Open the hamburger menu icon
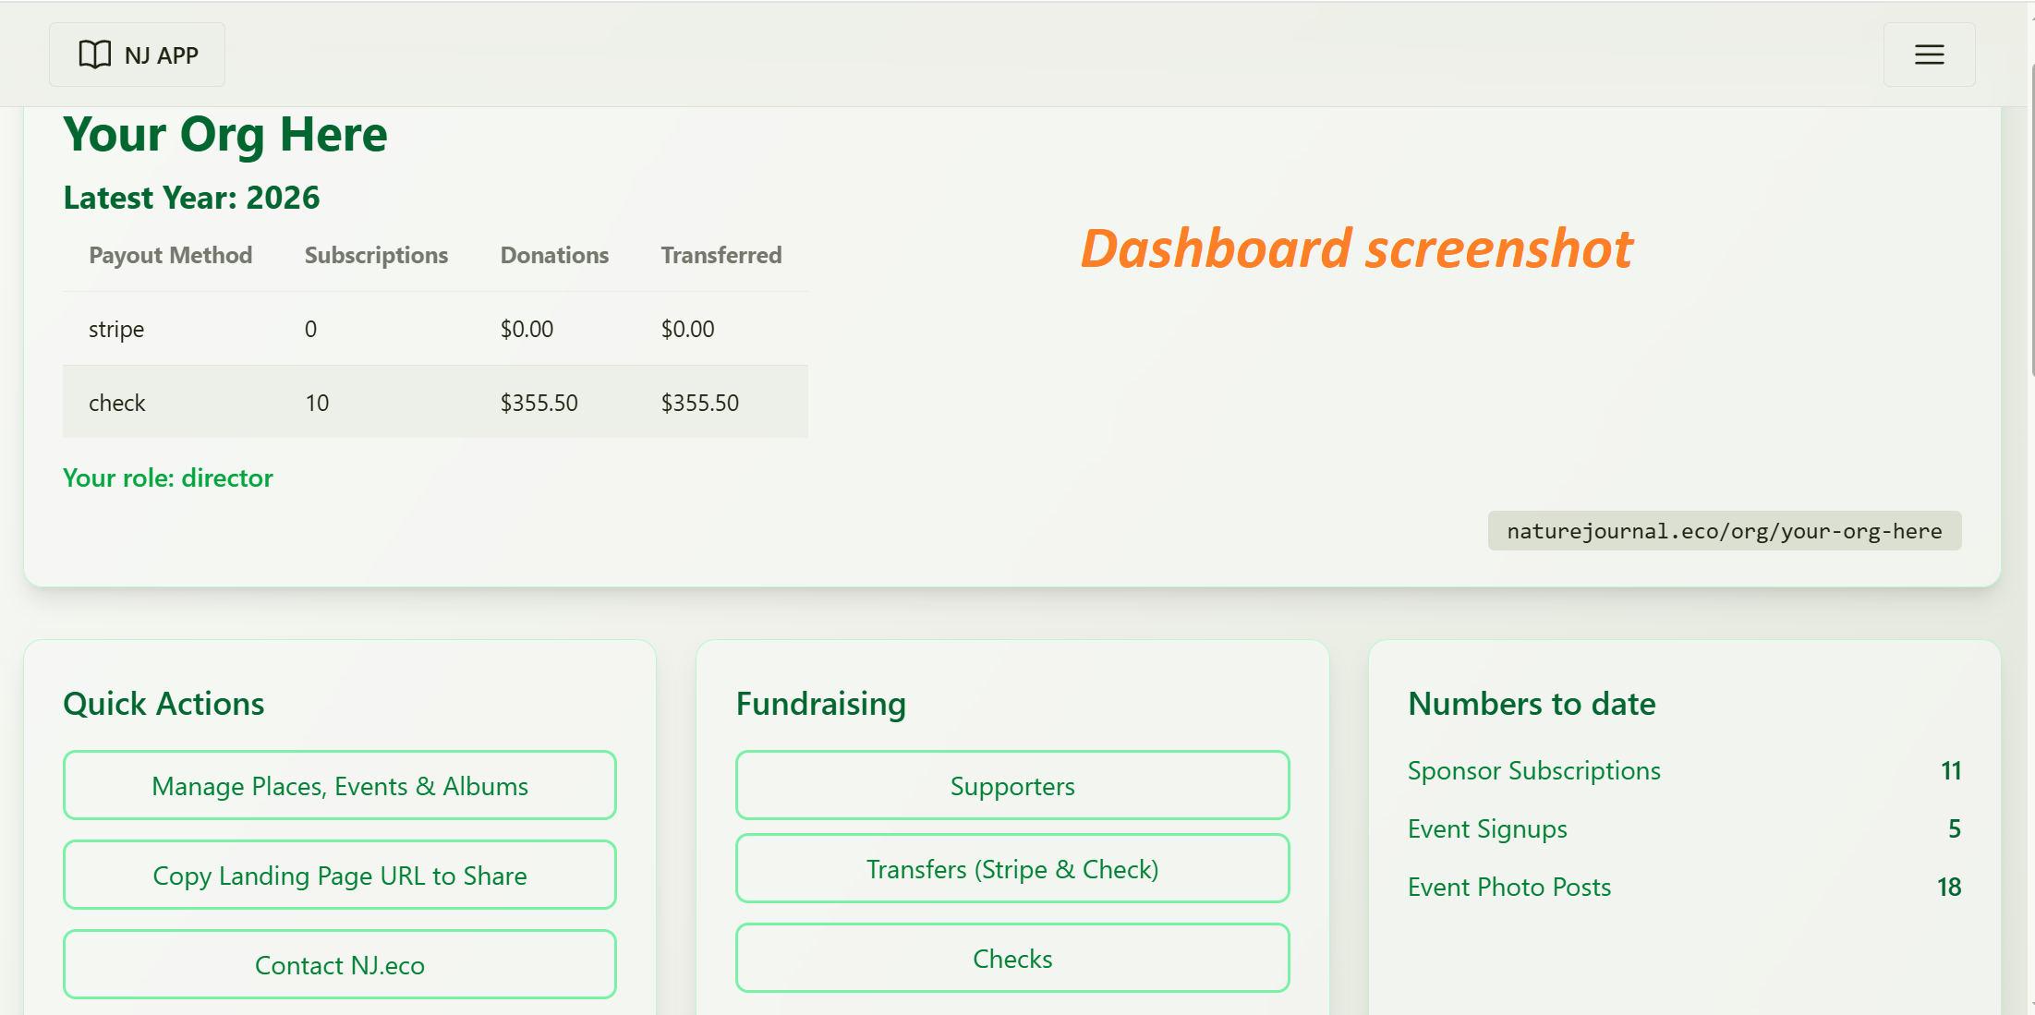 [1929, 54]
